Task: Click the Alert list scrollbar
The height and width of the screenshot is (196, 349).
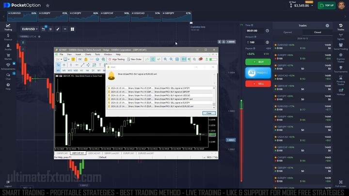Action: coord(214,98)
